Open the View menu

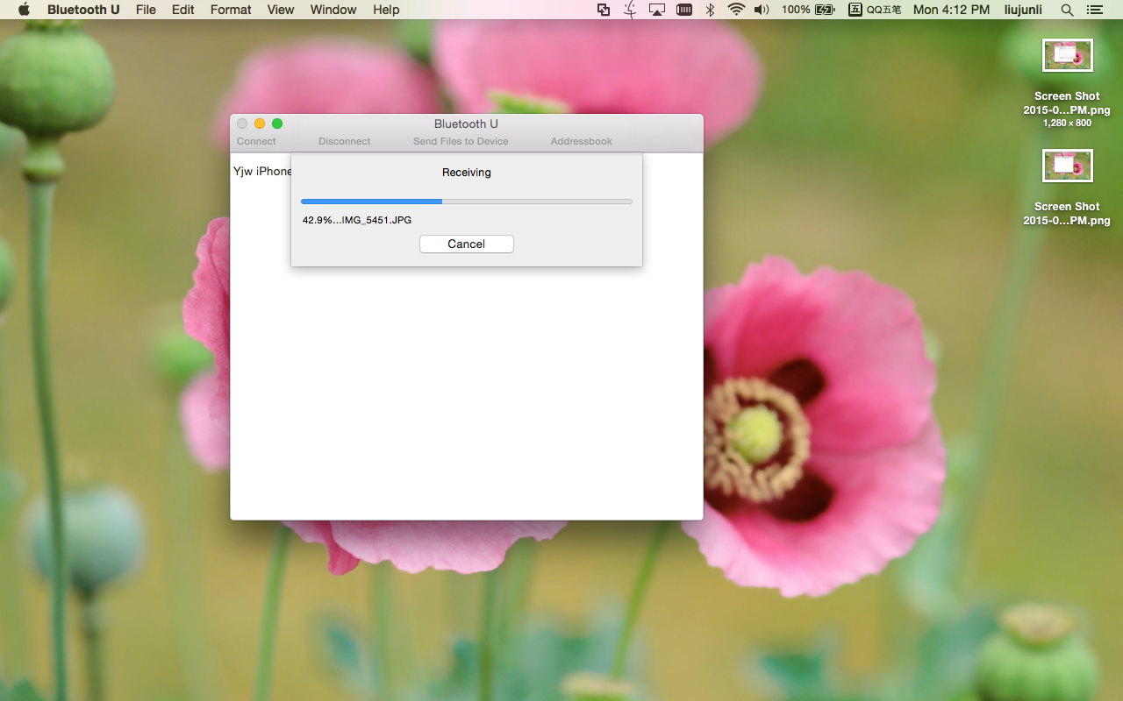point(281,10)
